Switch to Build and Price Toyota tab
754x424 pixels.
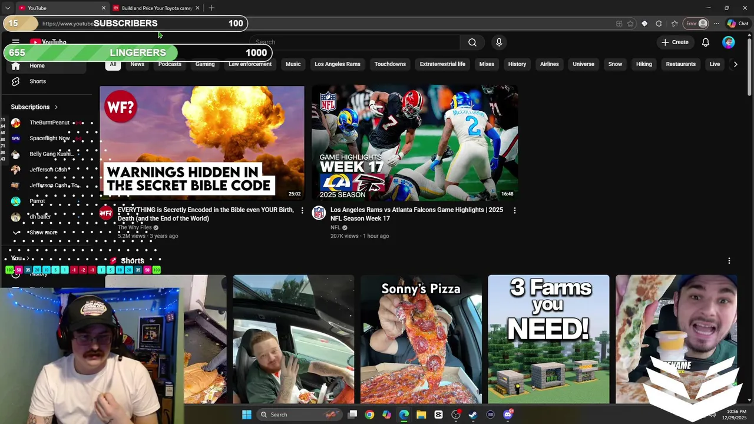157,8
